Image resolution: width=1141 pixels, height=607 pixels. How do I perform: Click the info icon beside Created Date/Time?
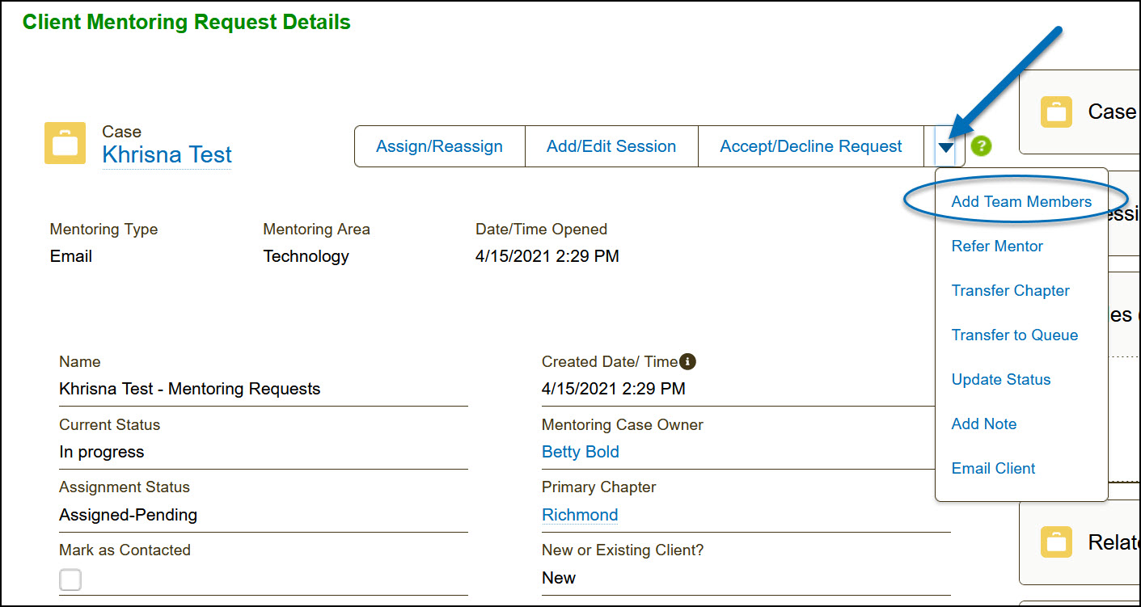[688, 361]
